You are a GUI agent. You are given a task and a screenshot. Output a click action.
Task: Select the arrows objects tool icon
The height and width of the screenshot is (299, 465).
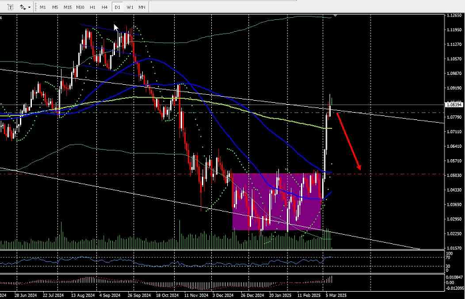click(x=23, y=7)
